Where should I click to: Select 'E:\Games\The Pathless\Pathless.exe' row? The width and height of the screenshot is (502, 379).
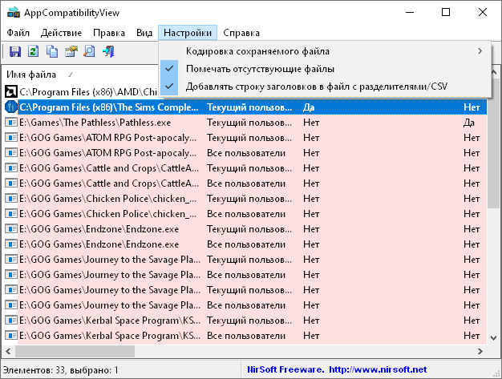(246, 122)
